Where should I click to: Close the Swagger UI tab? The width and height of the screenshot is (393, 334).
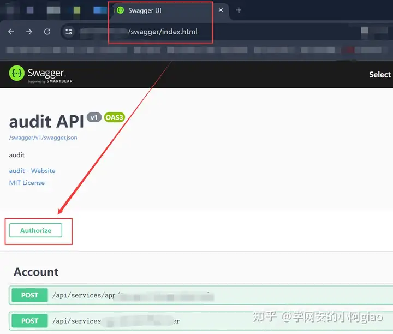pyautogui.click(x=221, y=10)
